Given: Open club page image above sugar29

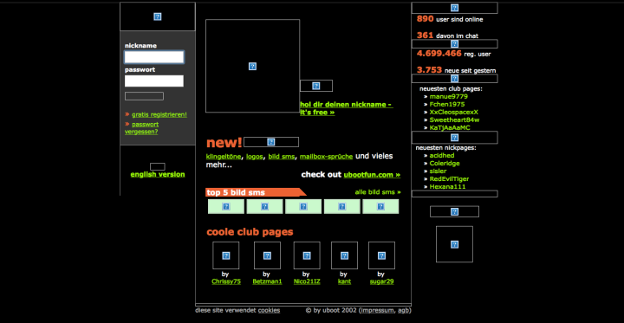Looking at the screenshot, I should point(381,255).
